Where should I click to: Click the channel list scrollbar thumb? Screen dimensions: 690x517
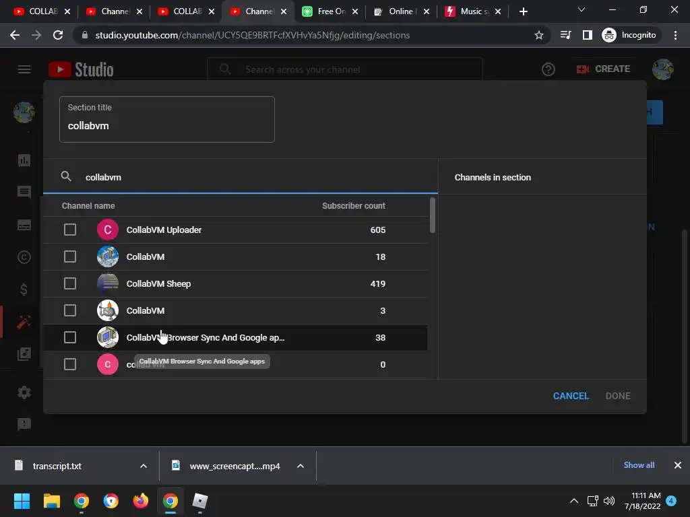(433, 215)
